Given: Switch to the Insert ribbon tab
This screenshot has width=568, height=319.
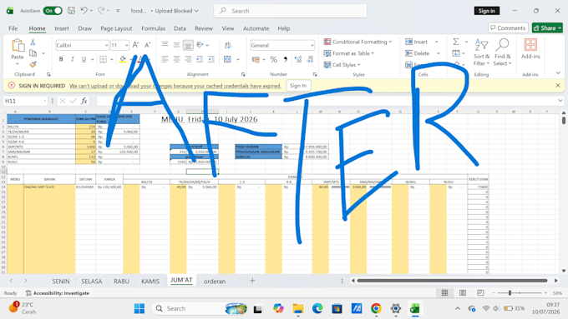Looking at the screenshot, I should click(62, 28).
